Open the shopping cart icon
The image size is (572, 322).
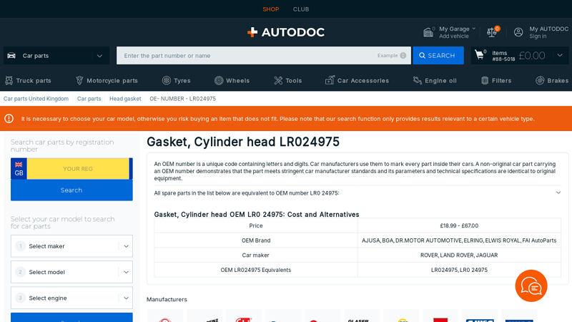[479, 55]
